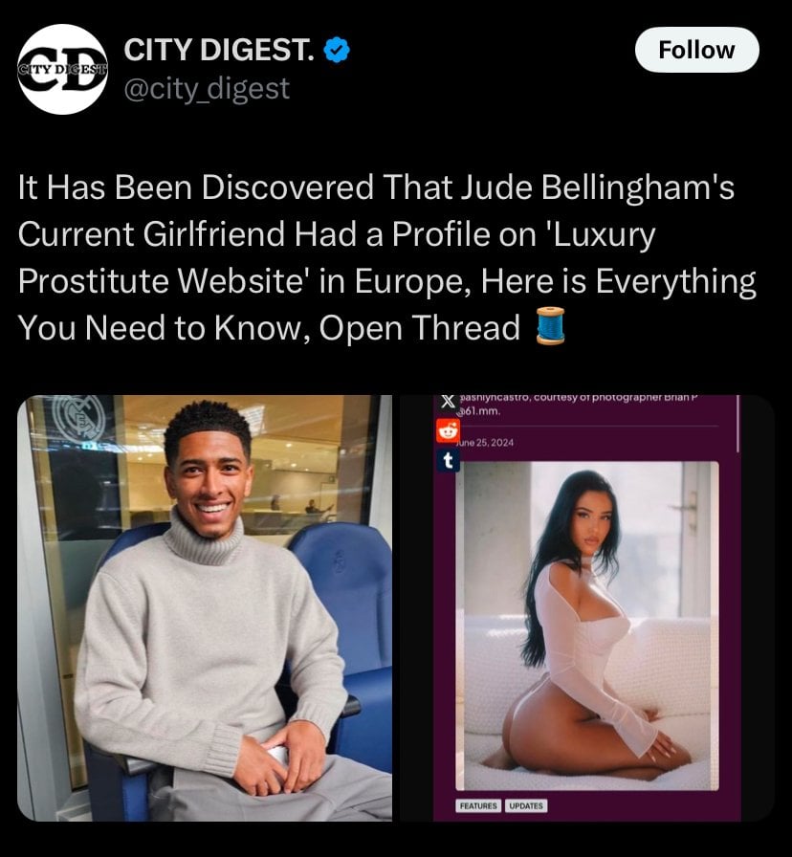792x857 pixels.
Task: Open the City Digest profile avatar
Action: coord(62,70)
